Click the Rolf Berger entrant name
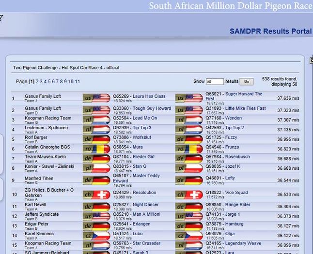The image size is (313, 254). [x=36, y=137]
